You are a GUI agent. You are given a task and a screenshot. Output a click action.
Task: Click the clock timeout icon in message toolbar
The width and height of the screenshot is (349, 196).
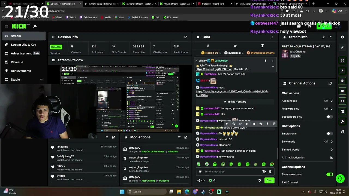click(x=234, y=124)
